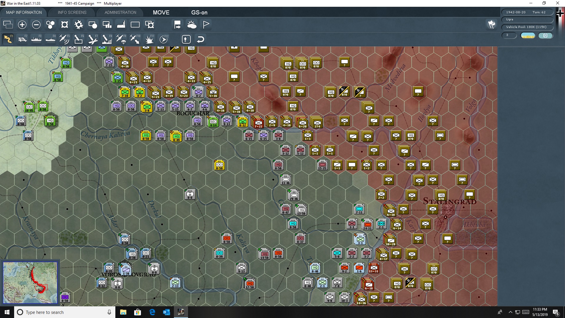Select the F11 explosion mode icon
This screenshot has height=318, width=565.
[x=149, y=39]
